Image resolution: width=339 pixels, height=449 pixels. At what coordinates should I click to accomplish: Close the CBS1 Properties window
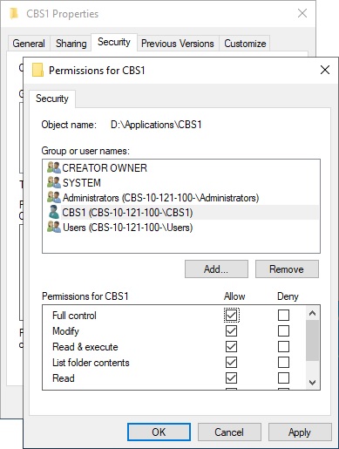pyautogui.click(x=302, y=13)
